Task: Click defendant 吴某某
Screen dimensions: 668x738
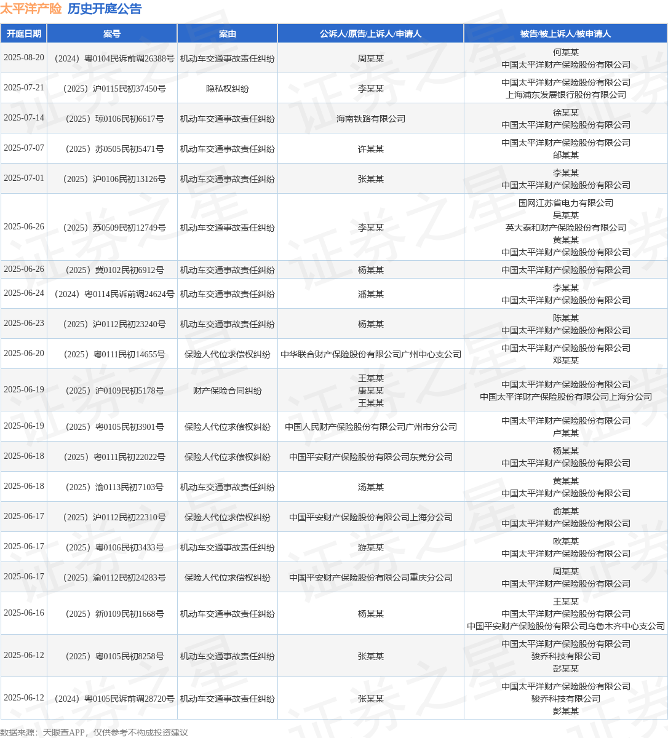Action: click(566, 215)
